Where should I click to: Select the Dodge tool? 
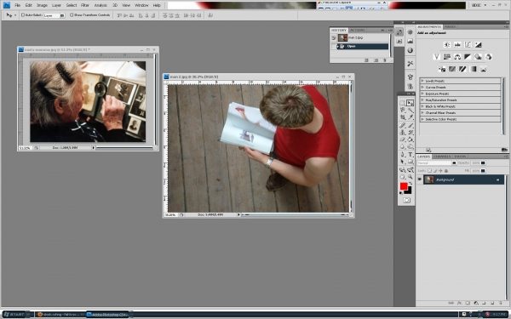click(411, 146)
